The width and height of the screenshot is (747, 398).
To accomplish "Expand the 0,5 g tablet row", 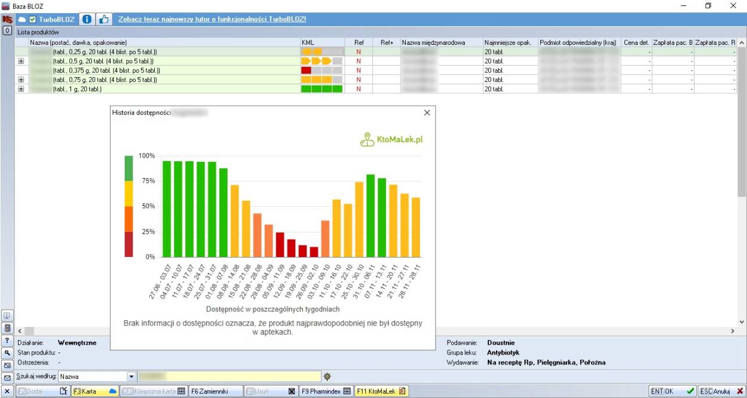I will click(21, 61).
